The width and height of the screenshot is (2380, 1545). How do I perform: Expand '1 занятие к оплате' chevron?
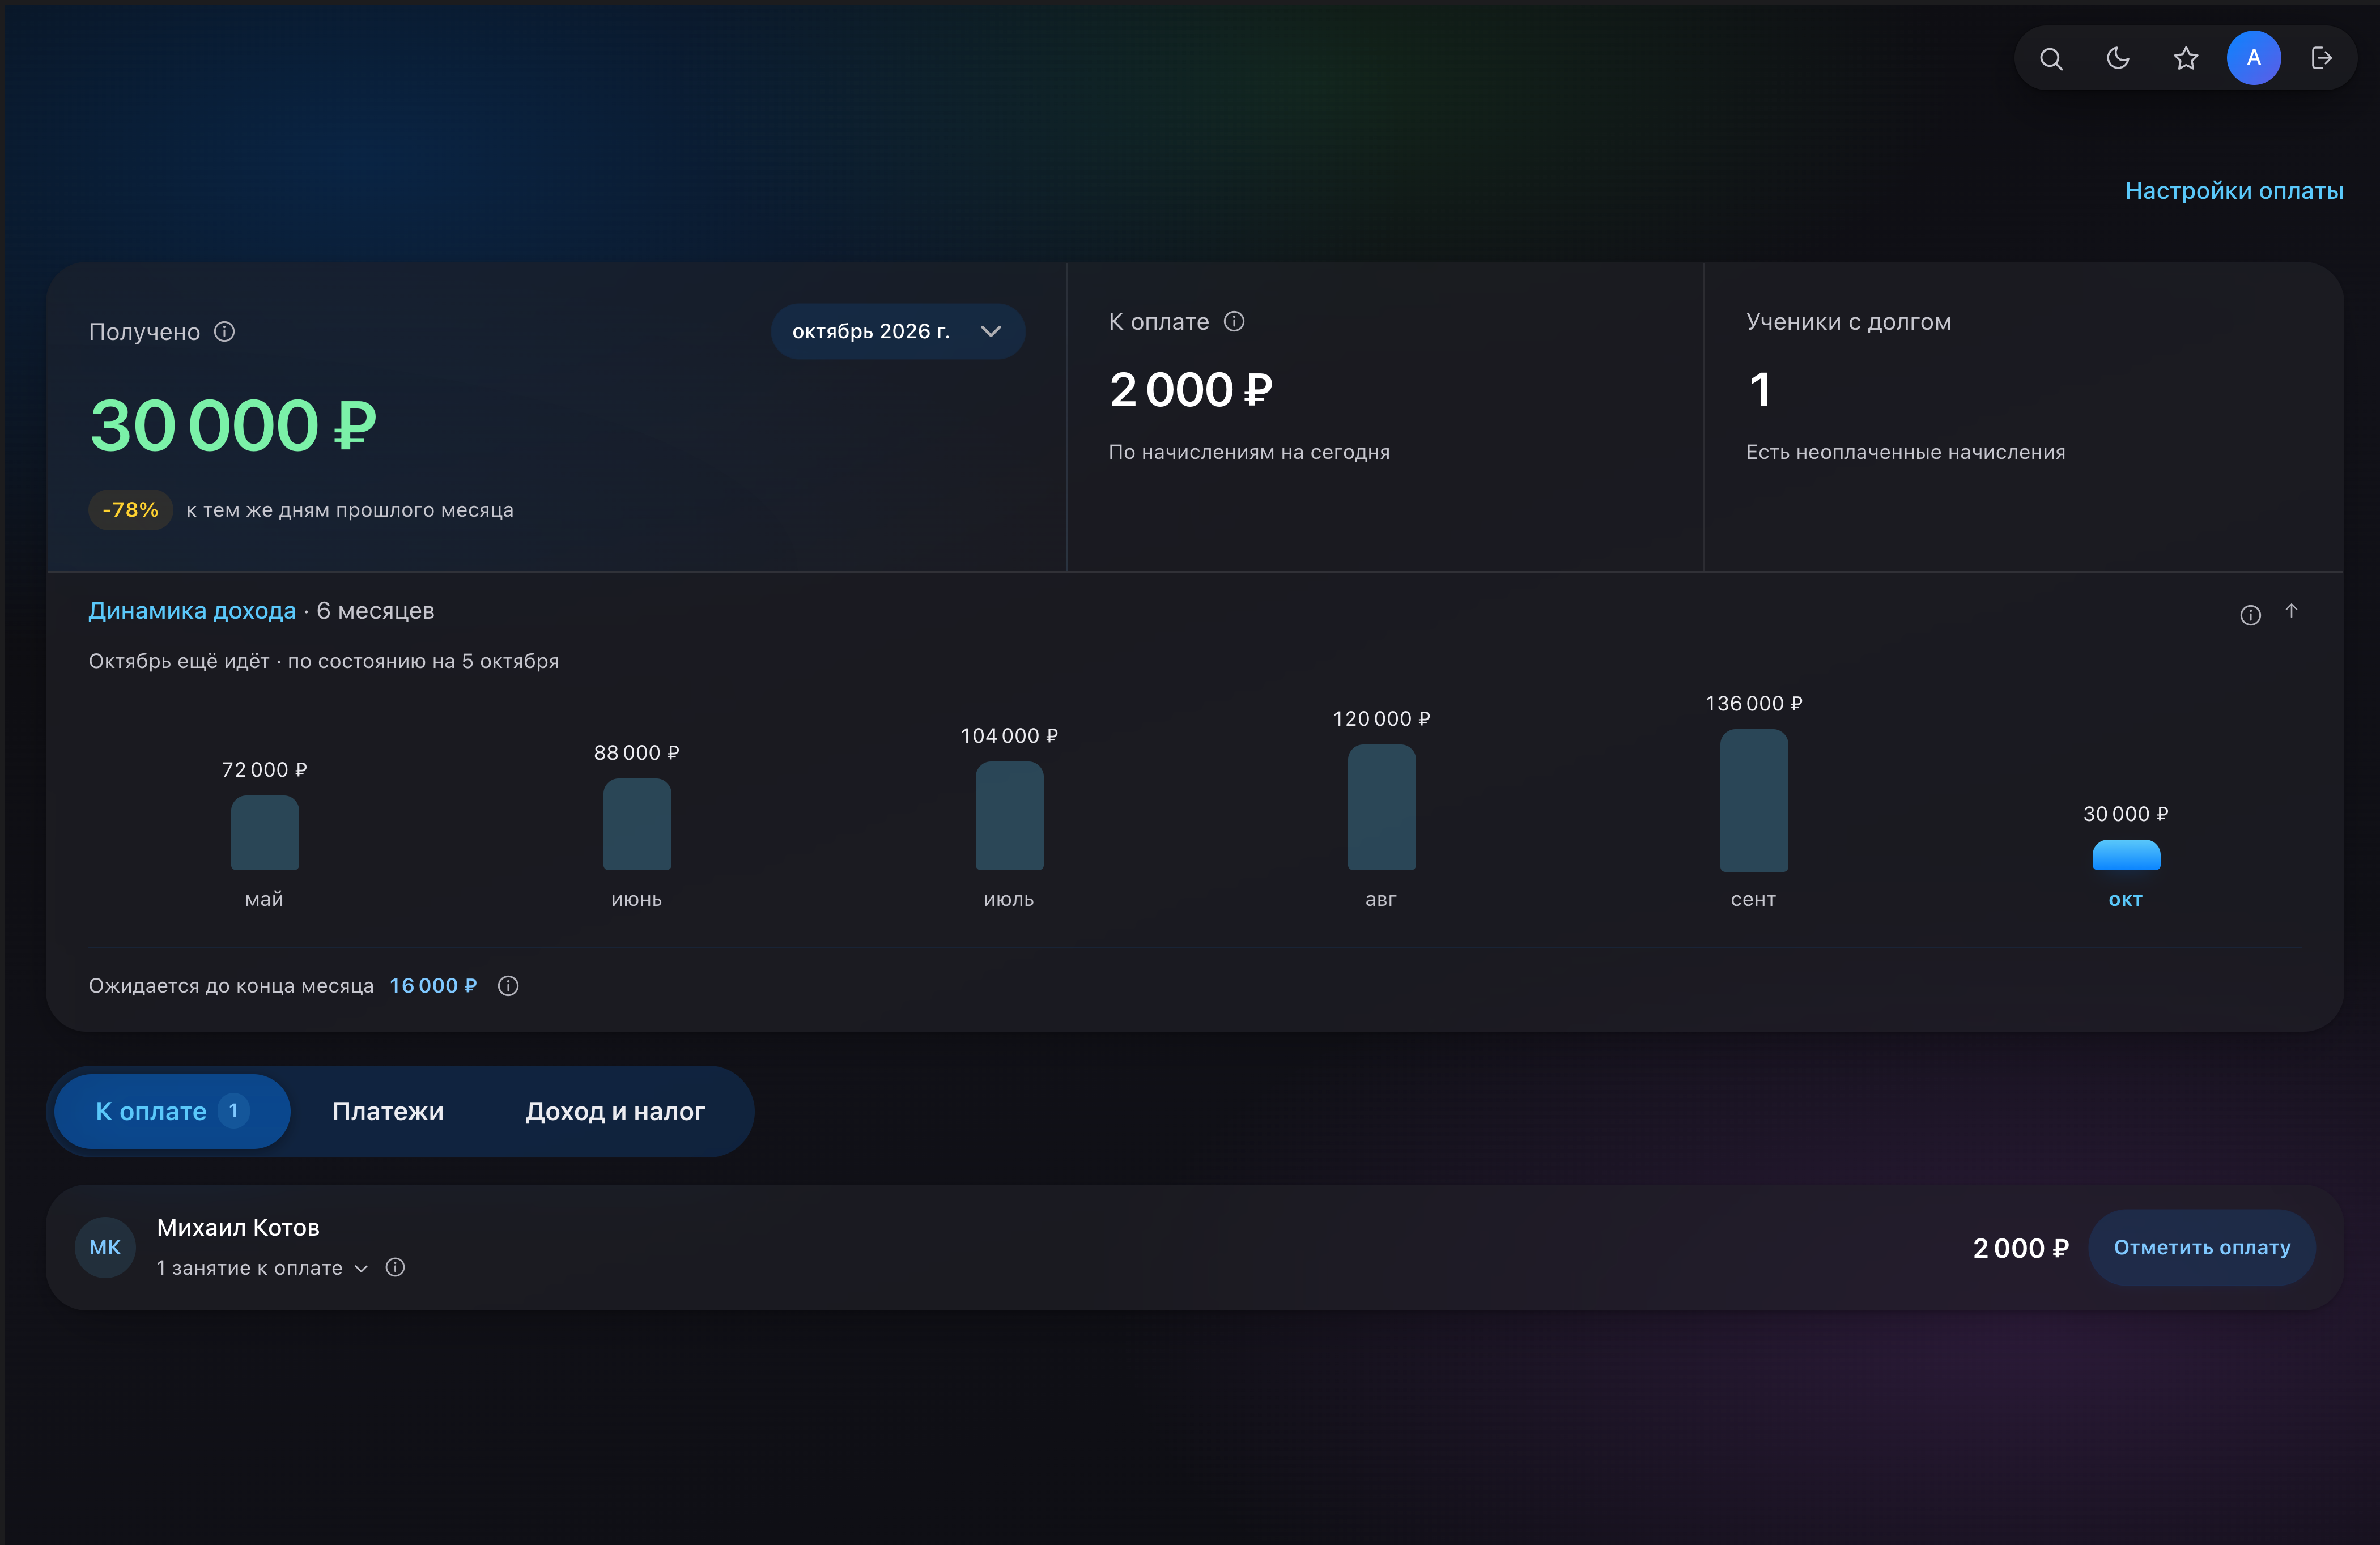pos(362,1268)
